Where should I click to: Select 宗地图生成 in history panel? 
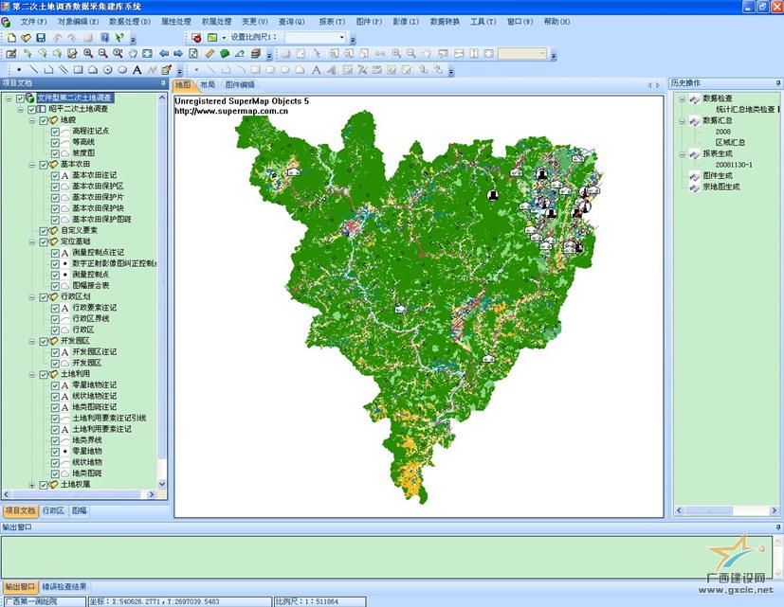tap(721, 187)
